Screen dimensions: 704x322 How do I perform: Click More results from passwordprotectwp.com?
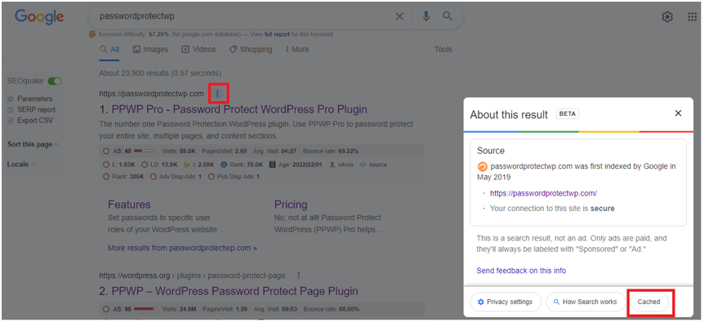click(x=182, y=248)
